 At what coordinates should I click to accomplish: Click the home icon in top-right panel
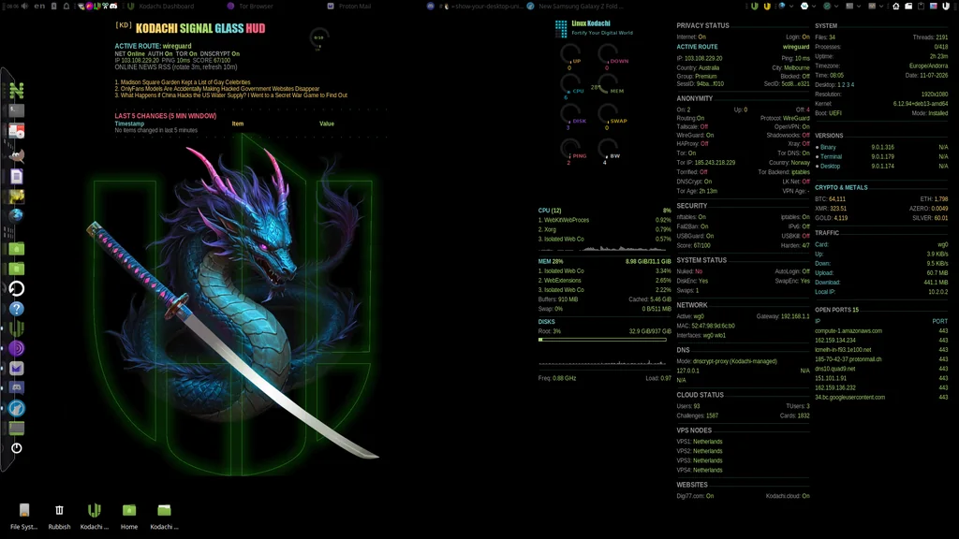pos(896,7)
